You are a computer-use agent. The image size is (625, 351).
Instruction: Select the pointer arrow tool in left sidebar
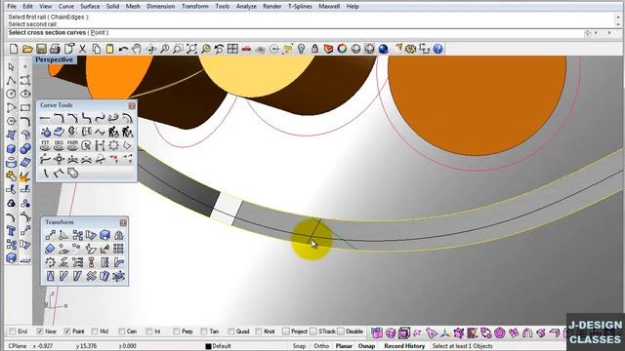11,67
